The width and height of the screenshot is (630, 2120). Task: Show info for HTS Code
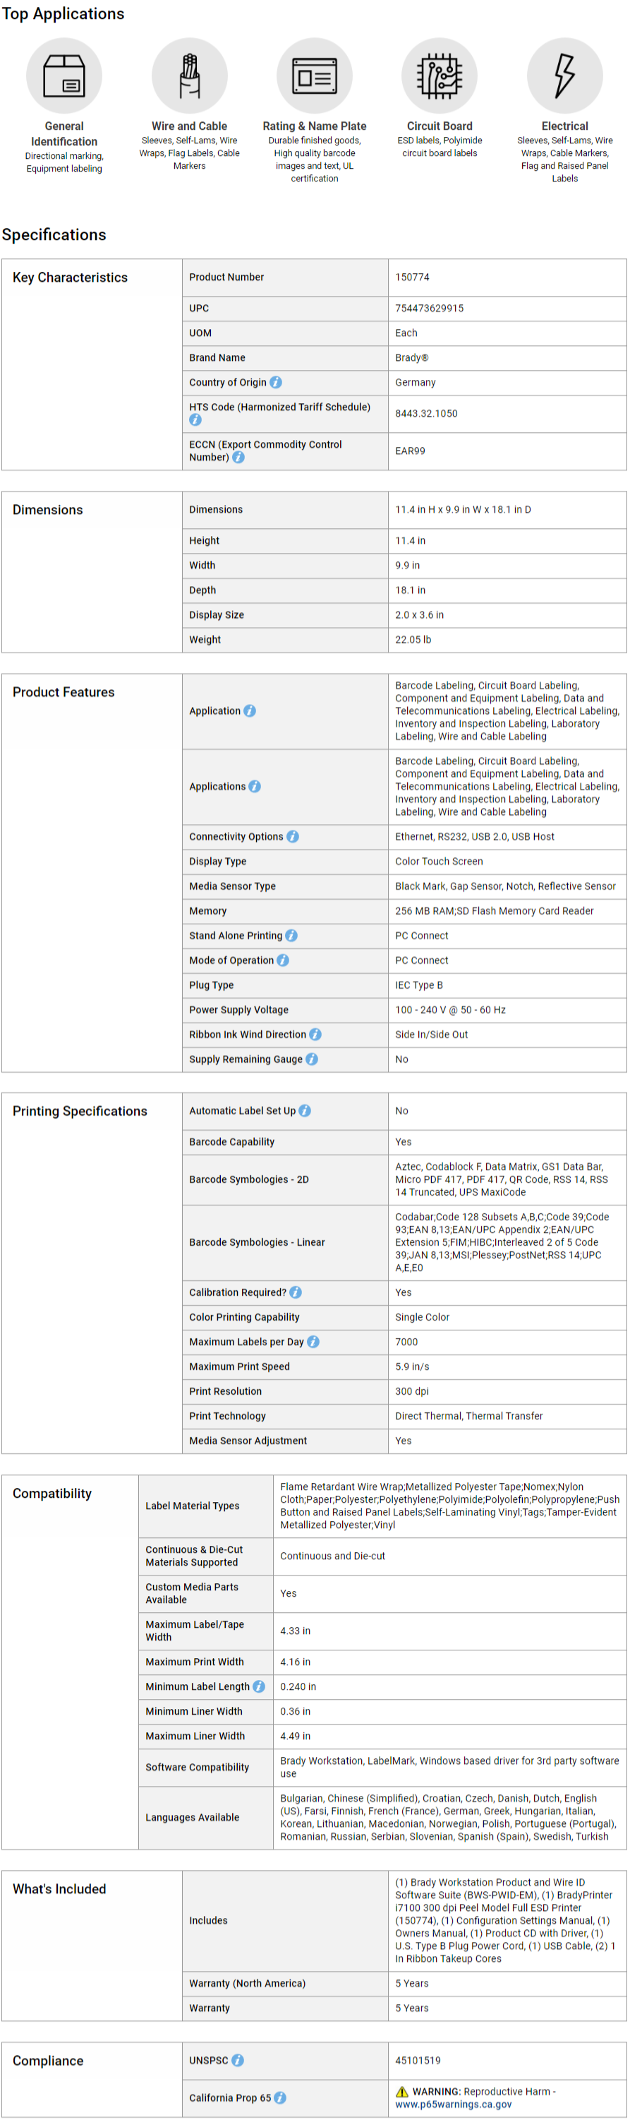click(x=195, y=419)
